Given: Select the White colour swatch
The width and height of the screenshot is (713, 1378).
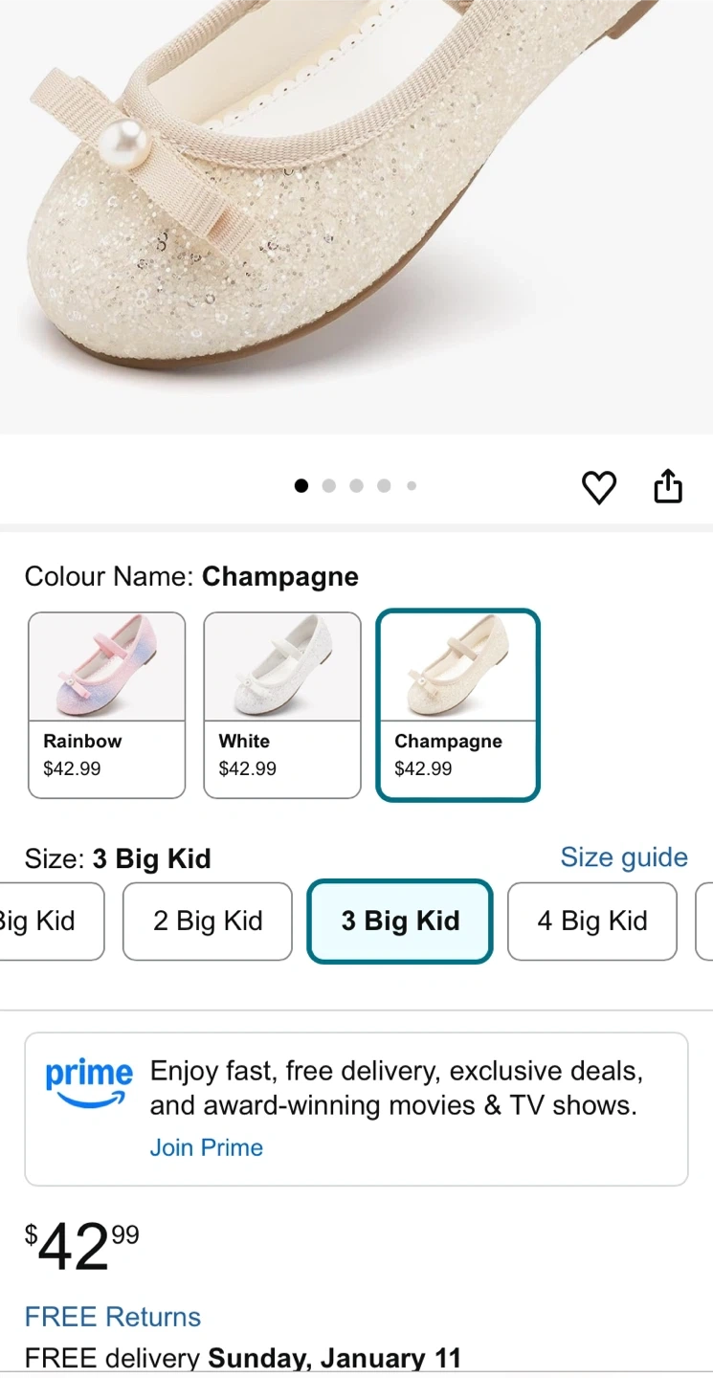Looking at the screenshot, I should (x=282, y=704).
